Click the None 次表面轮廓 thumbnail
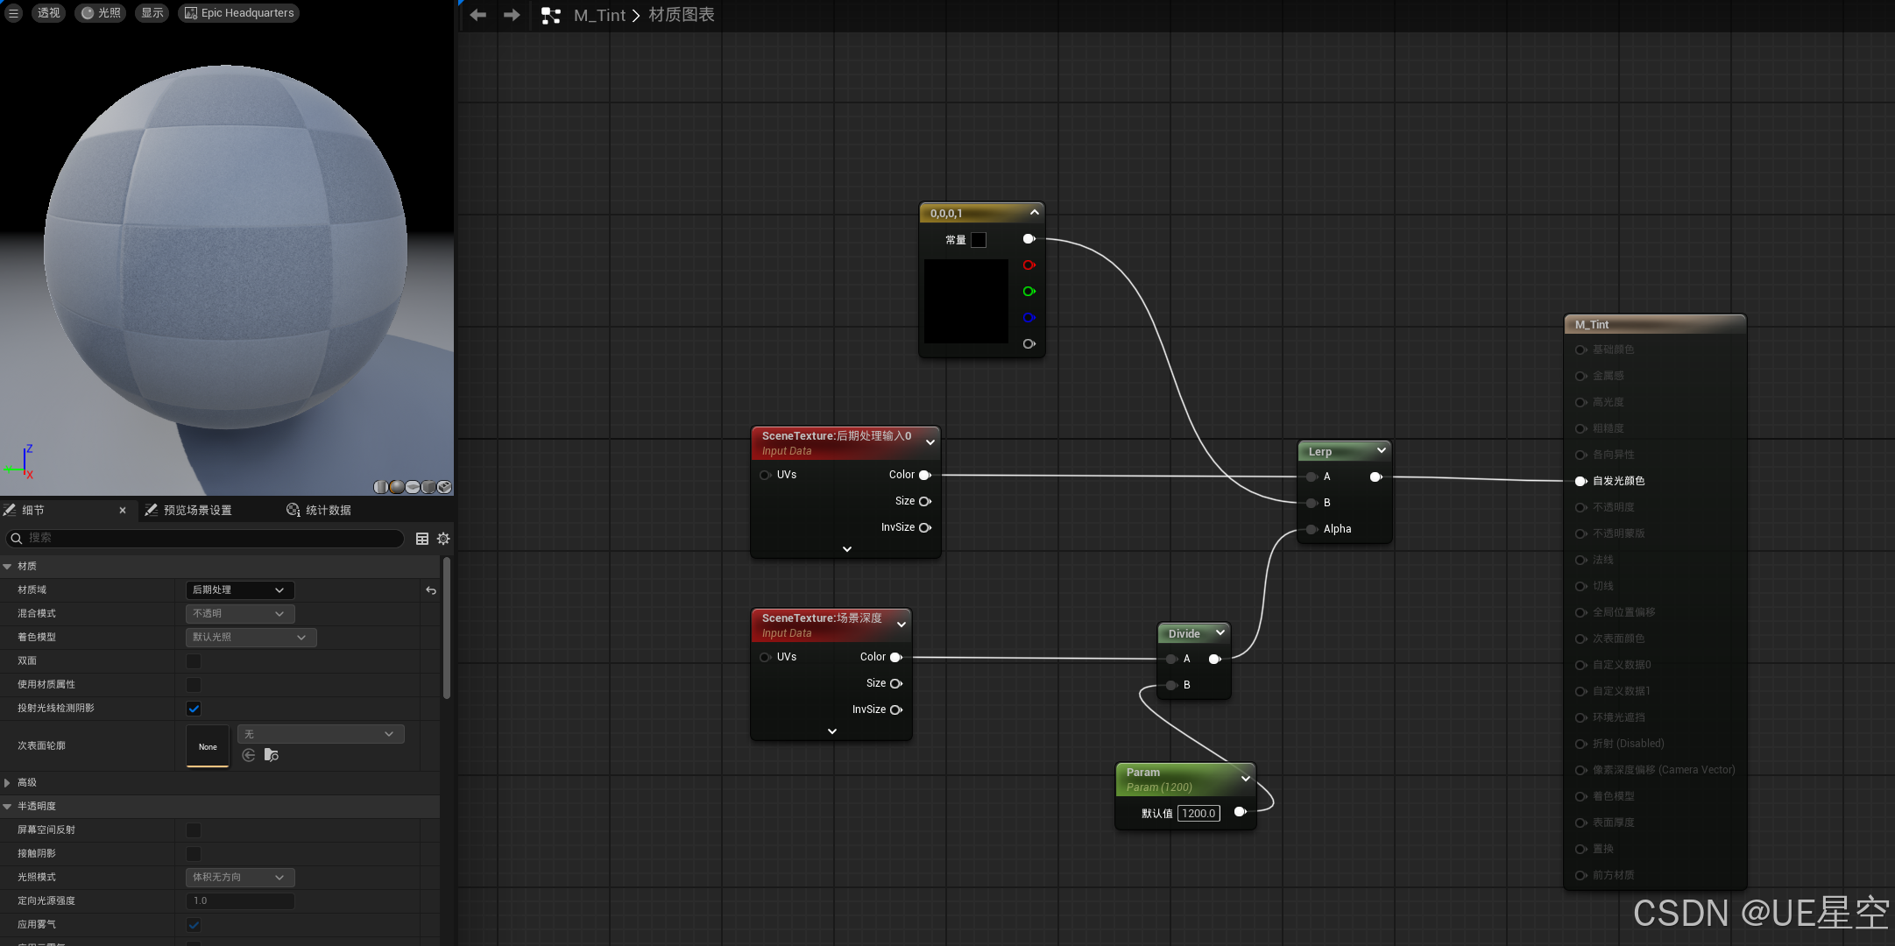This screenshot has height=946, width=1895. pos(208,746)
